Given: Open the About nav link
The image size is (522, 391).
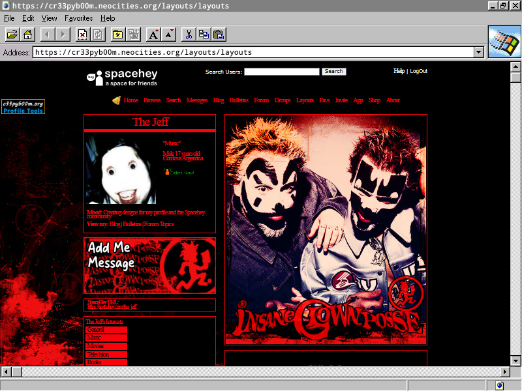Looking at the screenshot, I should pos(393,100).
